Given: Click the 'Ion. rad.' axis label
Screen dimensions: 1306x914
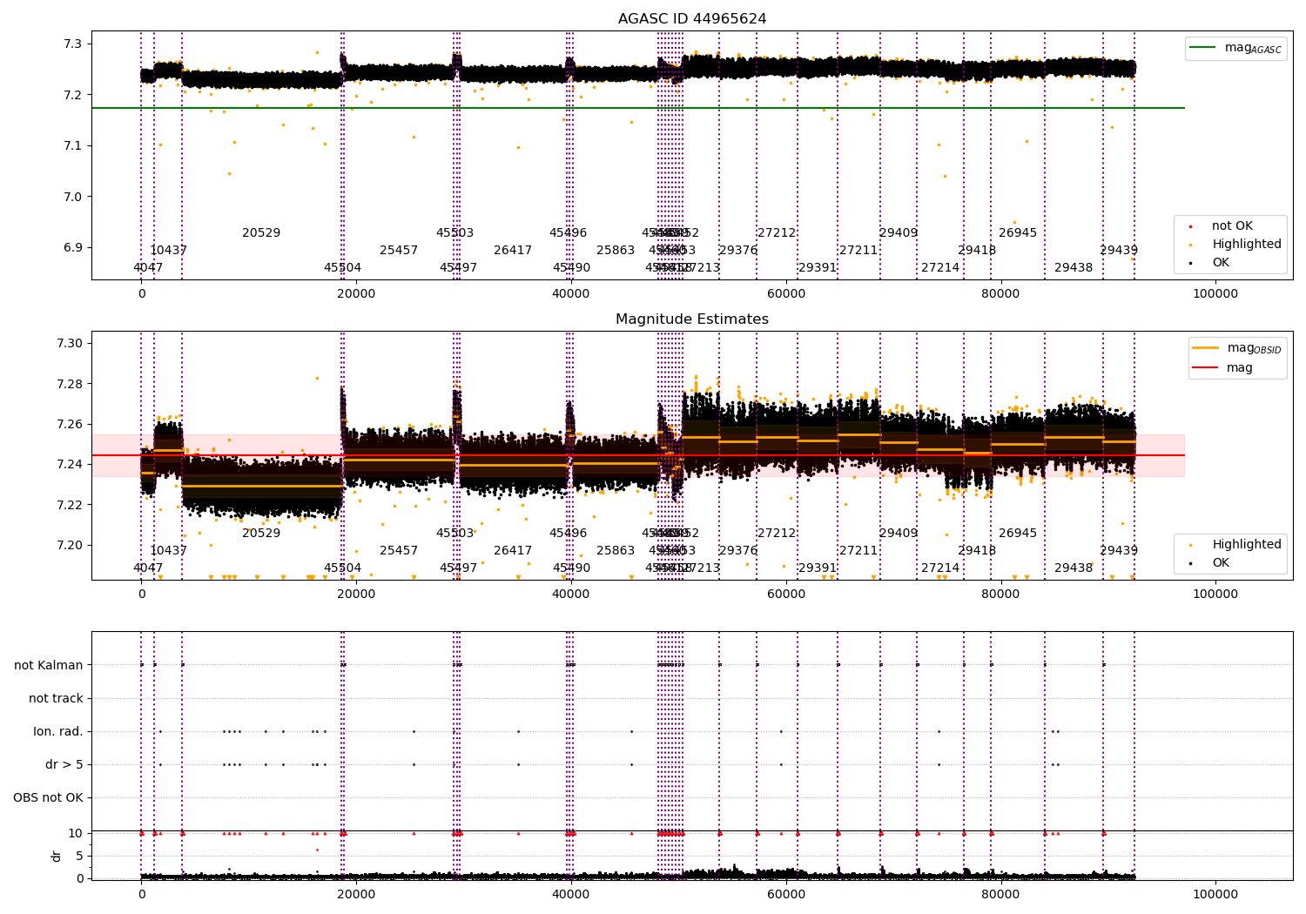Looking at the screenshot, I should (58, 732).
